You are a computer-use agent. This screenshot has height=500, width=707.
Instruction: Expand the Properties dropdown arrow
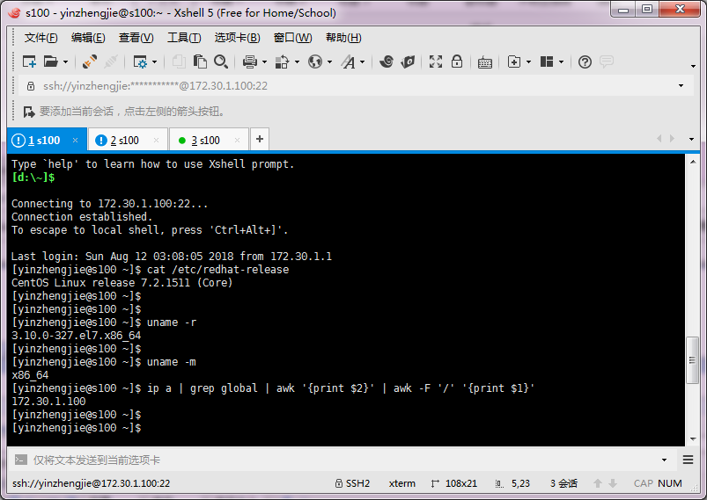click(155, 62)
